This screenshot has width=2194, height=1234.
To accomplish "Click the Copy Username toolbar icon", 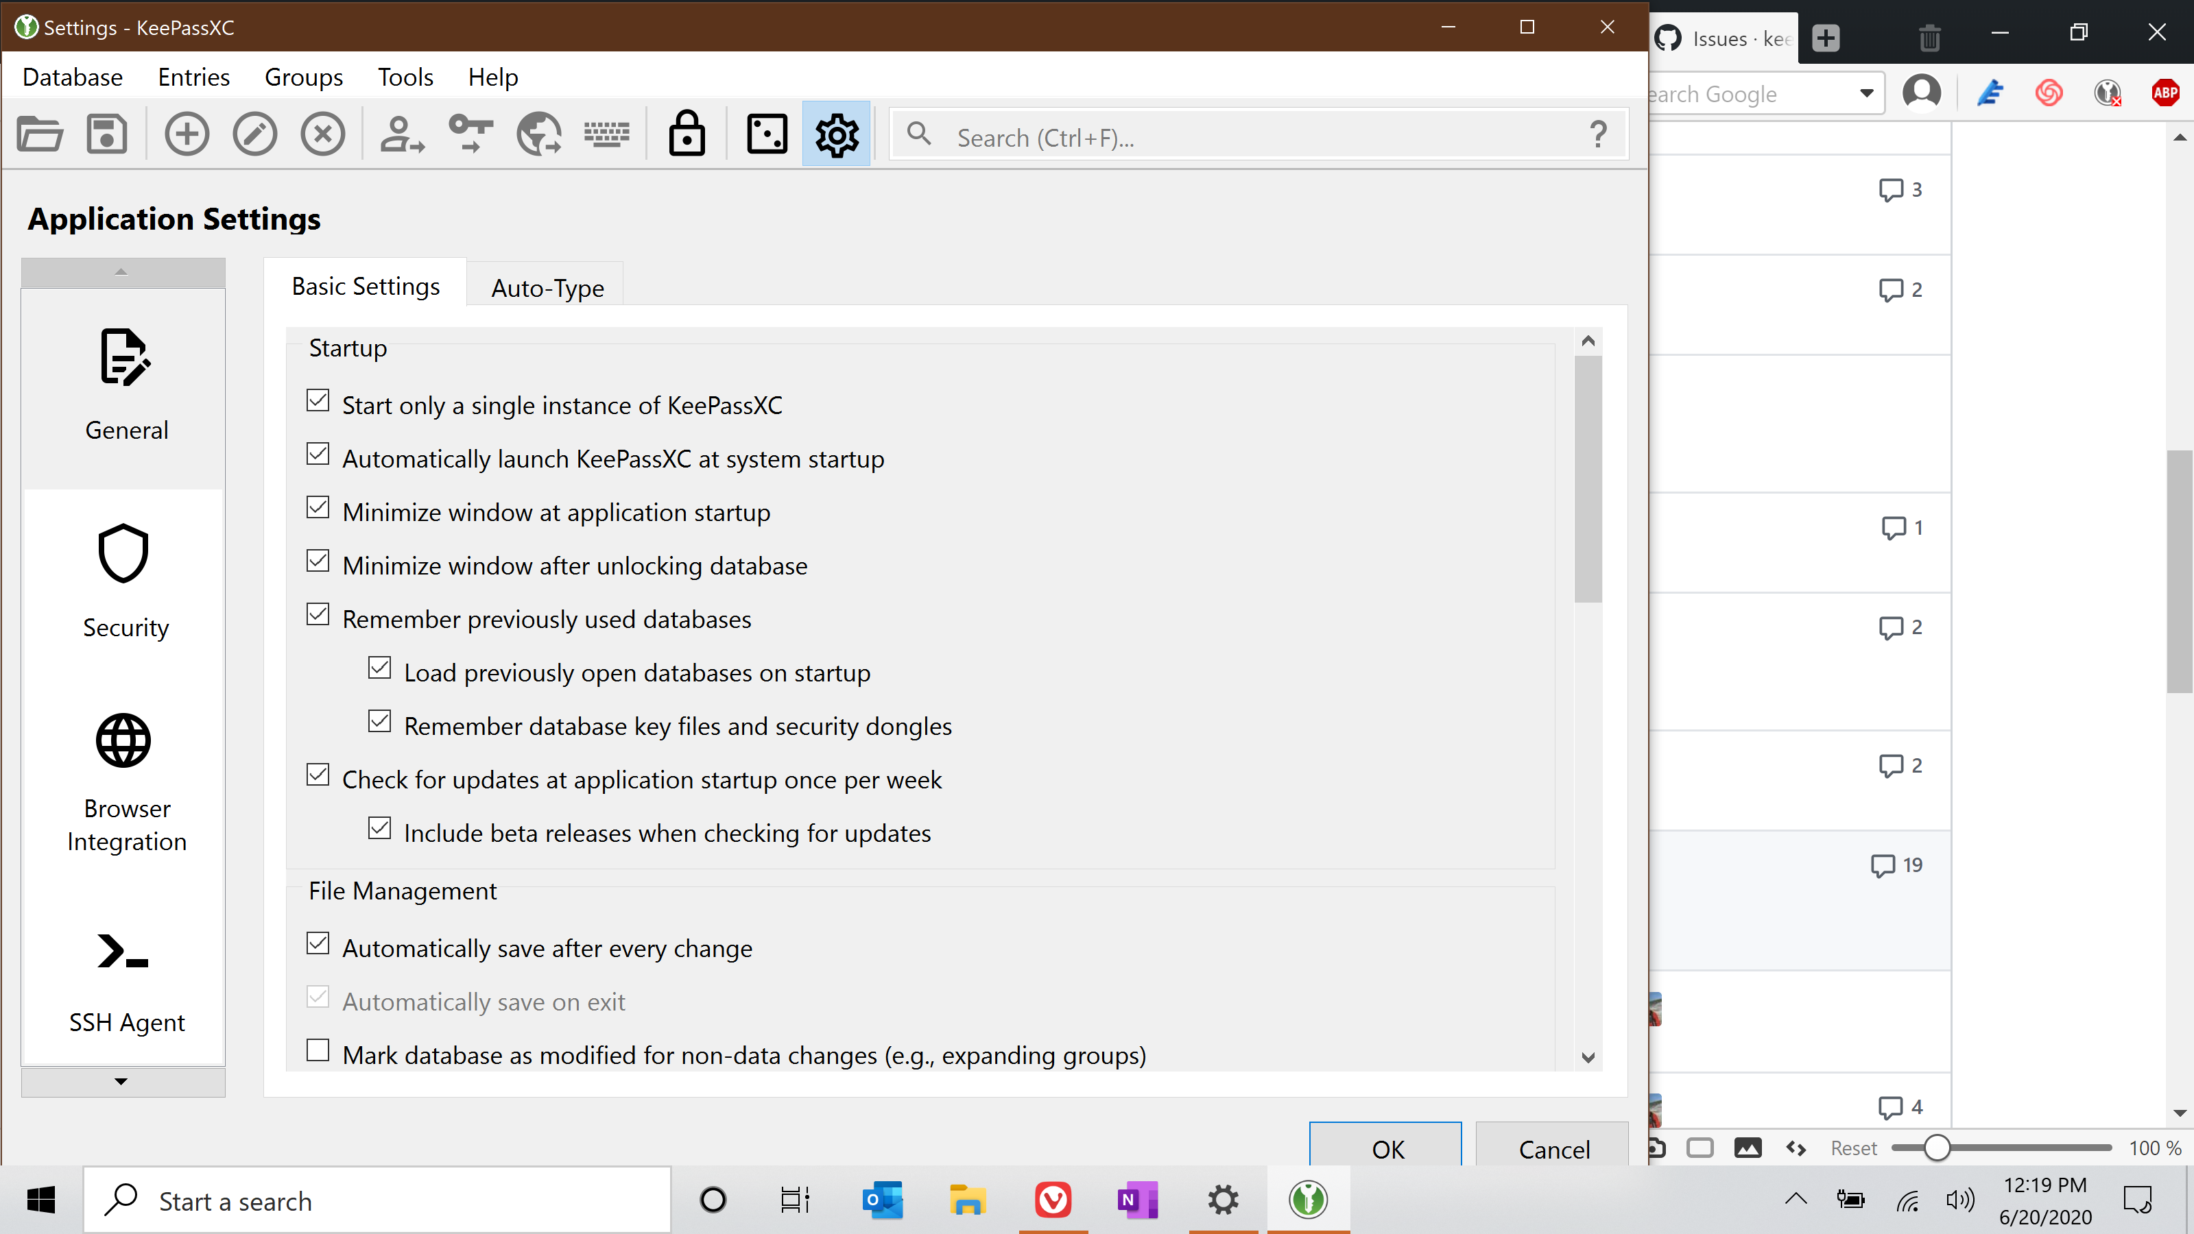I will [401, 134].
